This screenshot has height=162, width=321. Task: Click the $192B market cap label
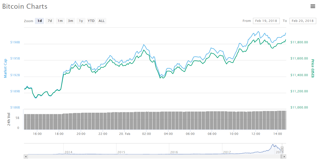coord(15,75)
